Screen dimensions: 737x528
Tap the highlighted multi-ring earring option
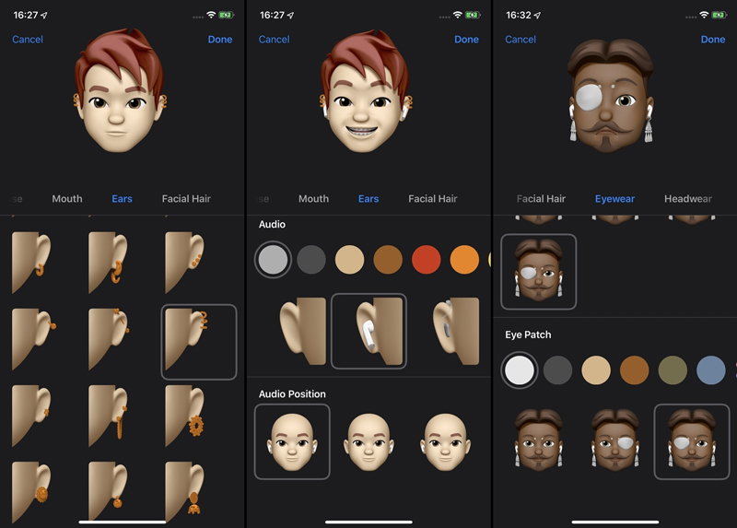[199, 342]
